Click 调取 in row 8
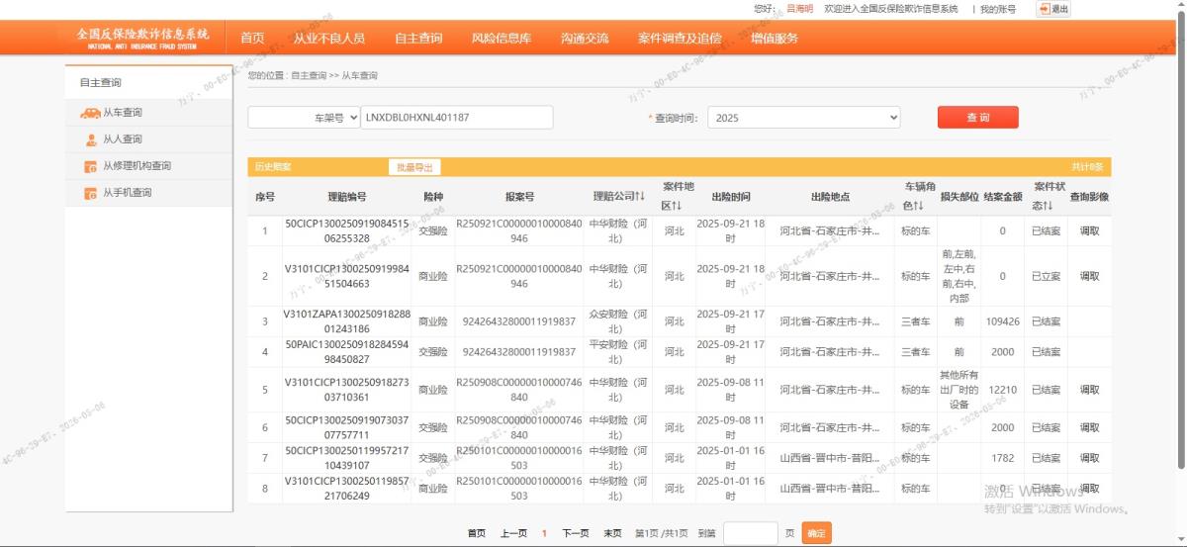 tap(1089, 489)
